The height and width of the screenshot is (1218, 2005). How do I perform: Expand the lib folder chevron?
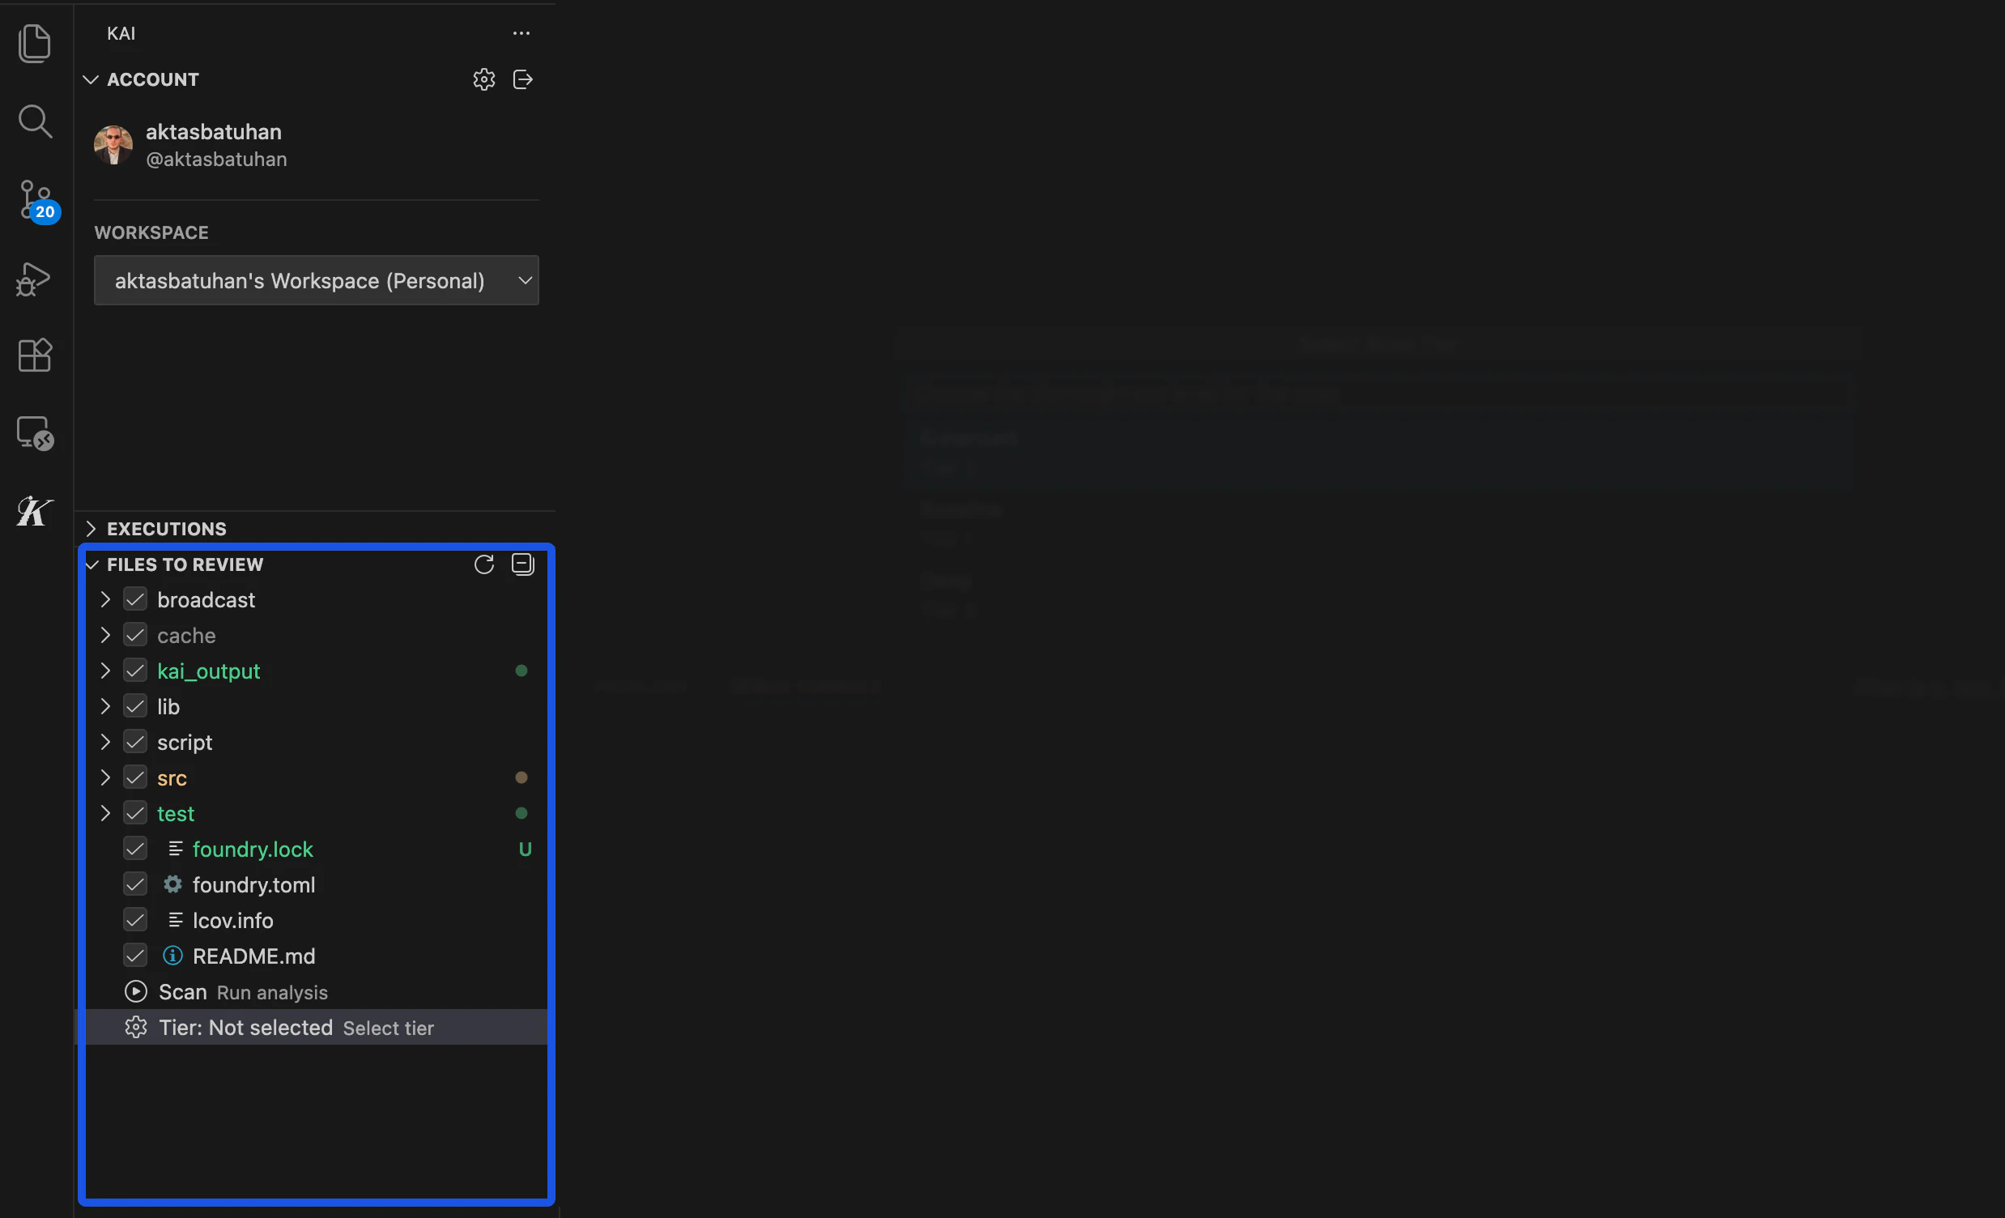point(105,705)
